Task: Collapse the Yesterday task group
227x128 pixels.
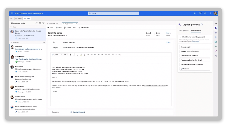Action: coord(11,43)
